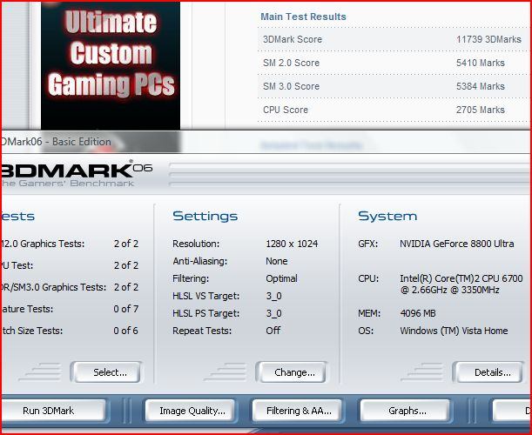Viewport: 532px width, 435px height.
Task: Click the HLSL VS Target value 3_0
Action: [273, 296]
